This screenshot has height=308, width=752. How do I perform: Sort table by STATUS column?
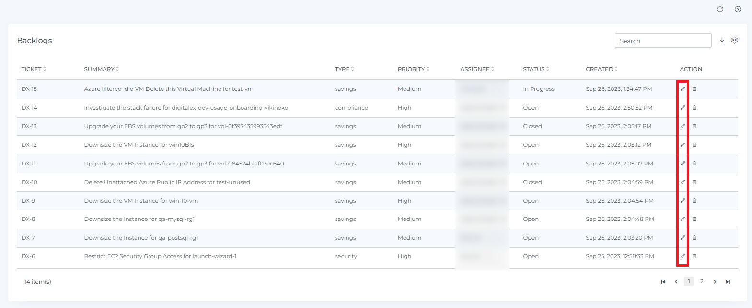pyautogui.click(x=536, y=69)
